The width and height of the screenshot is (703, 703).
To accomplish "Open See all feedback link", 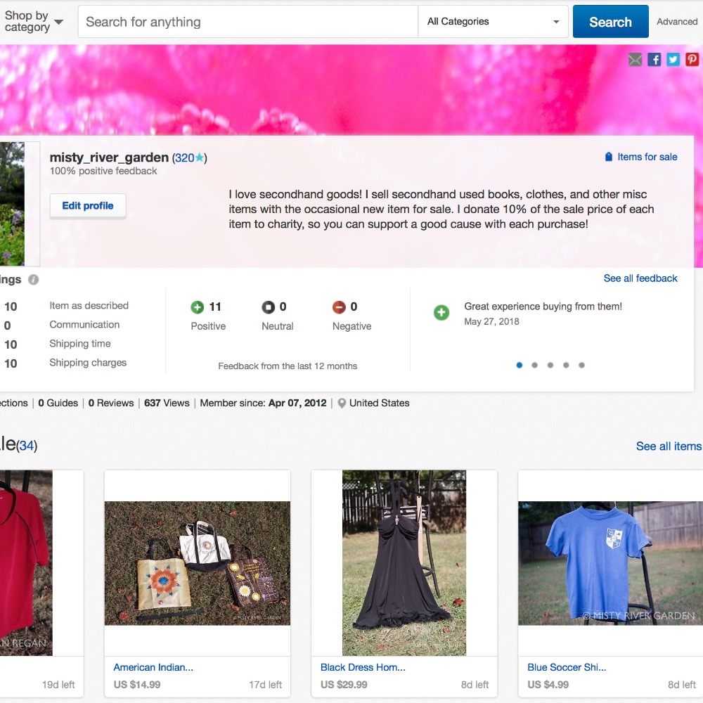I will [x=640, y=278].
